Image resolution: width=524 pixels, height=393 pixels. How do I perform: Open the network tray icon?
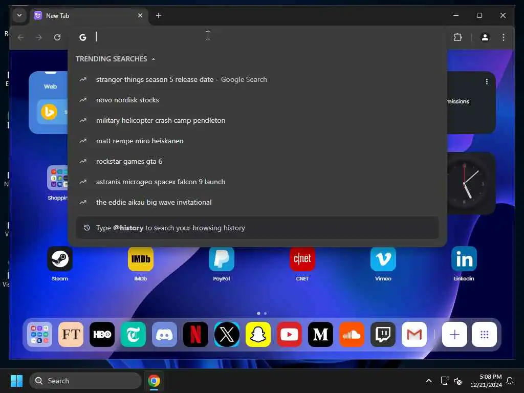point(445,381)
